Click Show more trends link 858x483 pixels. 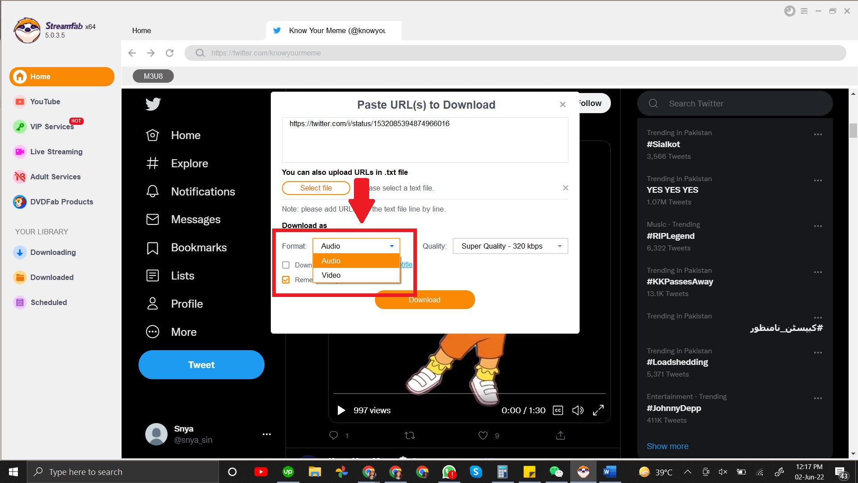click(667, 446)
